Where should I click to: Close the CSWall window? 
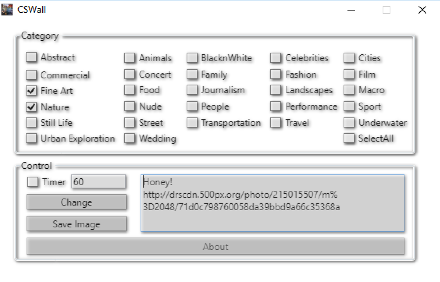pos(422,10)
